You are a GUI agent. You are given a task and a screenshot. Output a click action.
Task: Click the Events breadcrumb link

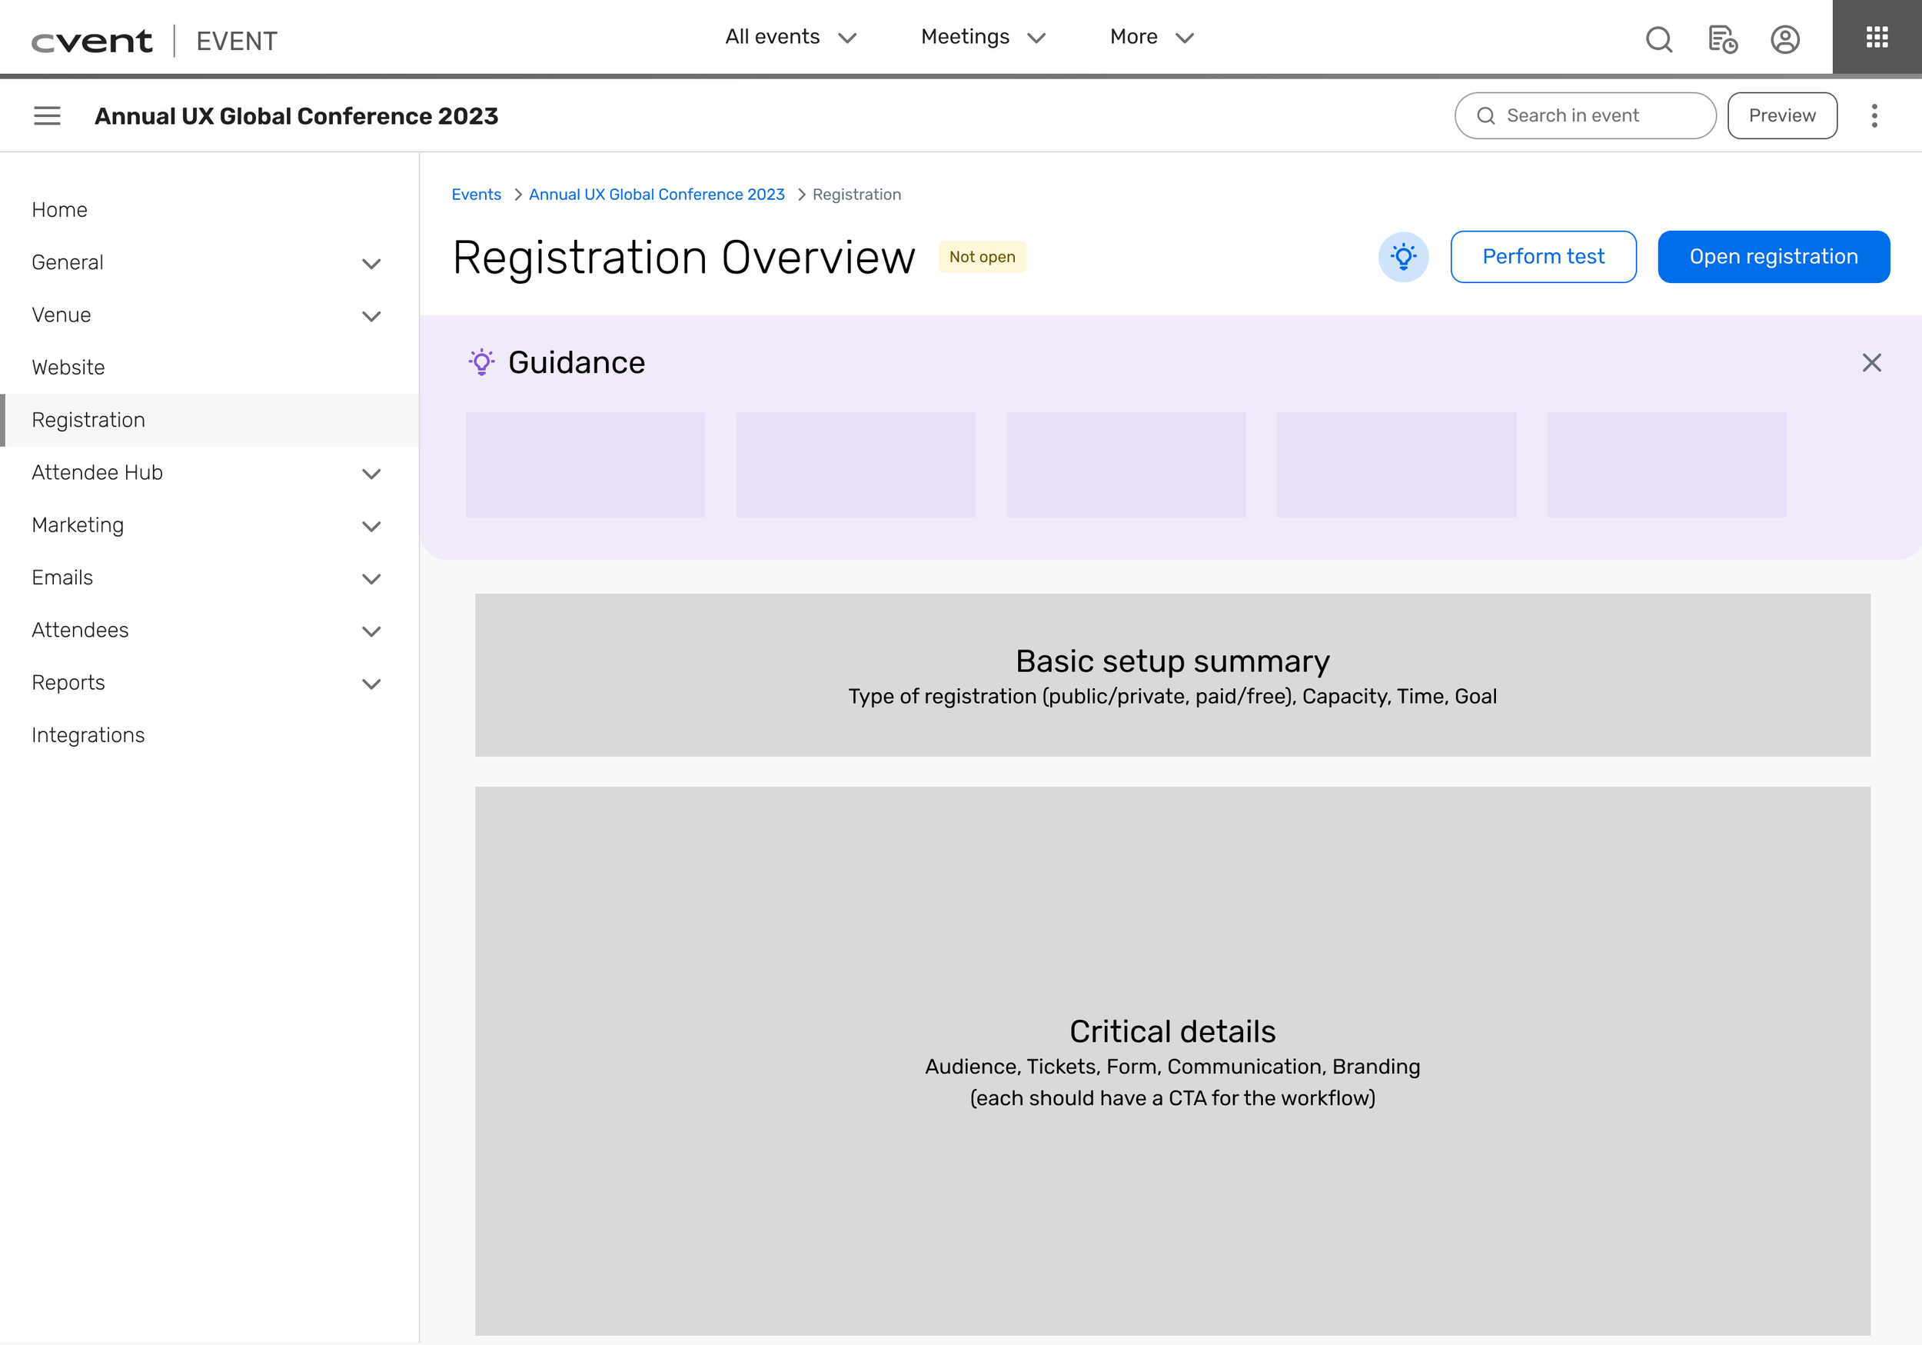coord(477,195)
